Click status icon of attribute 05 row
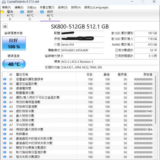 click(x=5, y=84)
